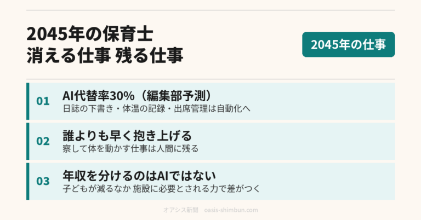Click the subtitle 子どもが減るなか 施設に必要とされる力で差がつく
This screenshot has height=220, width=421.
pyautogui.click(x=161, y=189)
